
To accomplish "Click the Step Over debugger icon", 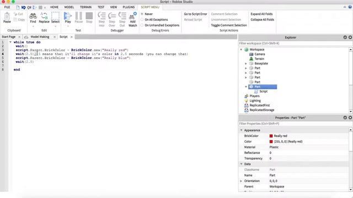I will [x=112, y=16].
